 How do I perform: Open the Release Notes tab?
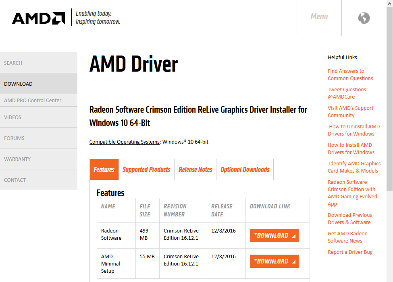(x=195, y=170)
